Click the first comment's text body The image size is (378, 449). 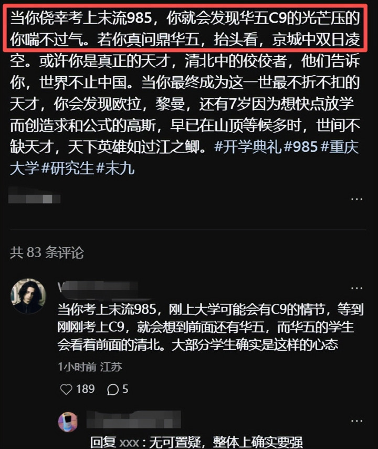pyautogui.click(x=211, y=327)
